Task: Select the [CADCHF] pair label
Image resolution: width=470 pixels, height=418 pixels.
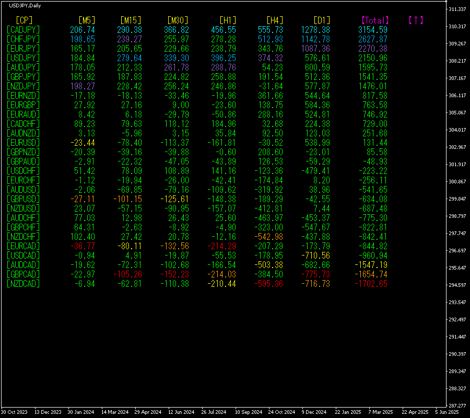Action: [23, 123]
